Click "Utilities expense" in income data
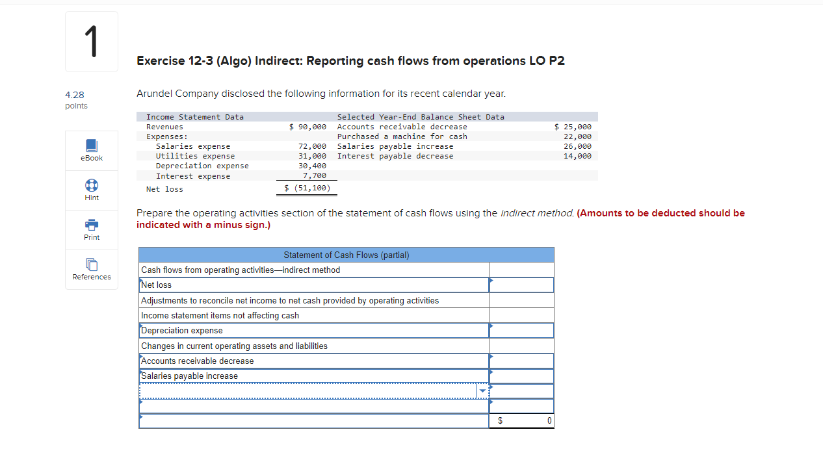Image resolution: width=823 pixels, height=475 pixels. pyautogui.click(x=195, y=156)
